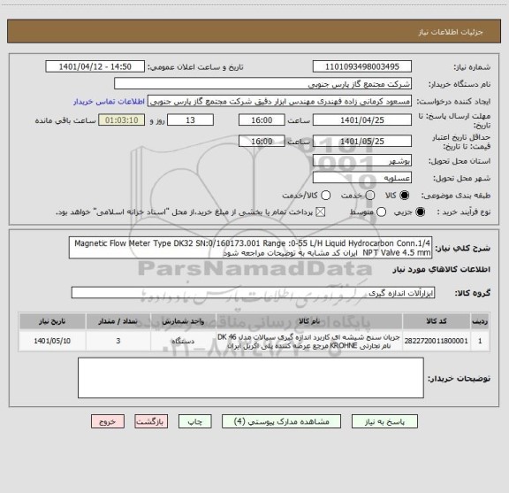The height and width of the screenshot is (493, 509).
Task: Click buyer organization name field
Action: pyautogui.click(x=263, y=84)
